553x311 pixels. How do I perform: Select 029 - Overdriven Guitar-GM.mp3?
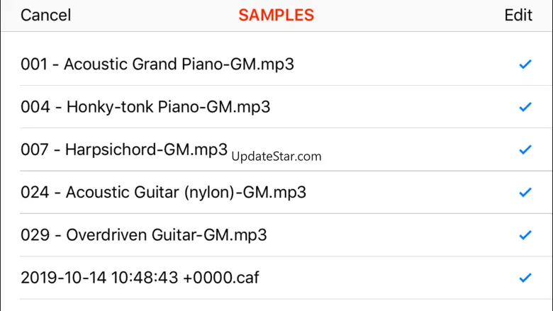click(144, 234)
